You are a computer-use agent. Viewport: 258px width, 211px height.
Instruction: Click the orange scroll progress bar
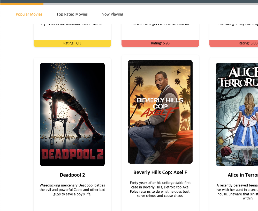pos(22,4)
